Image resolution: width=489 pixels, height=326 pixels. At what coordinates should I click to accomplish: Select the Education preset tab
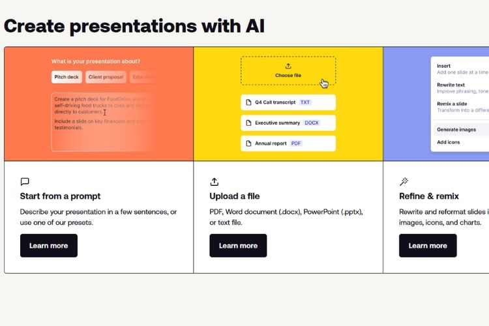click(x=142, y=77)
